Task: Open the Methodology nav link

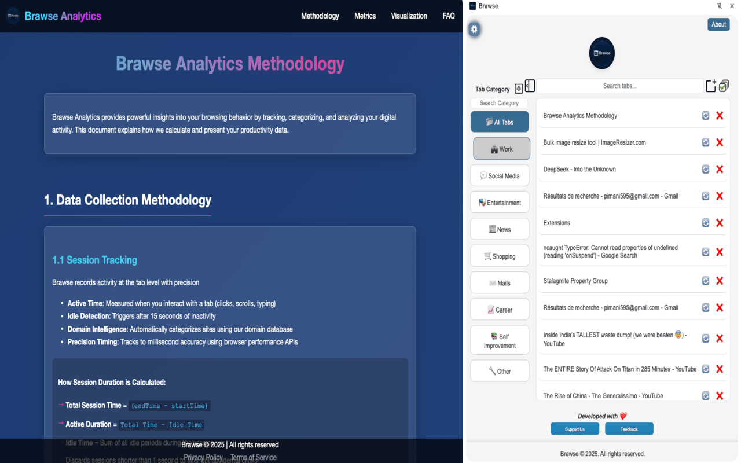Action: pos(320,16)
